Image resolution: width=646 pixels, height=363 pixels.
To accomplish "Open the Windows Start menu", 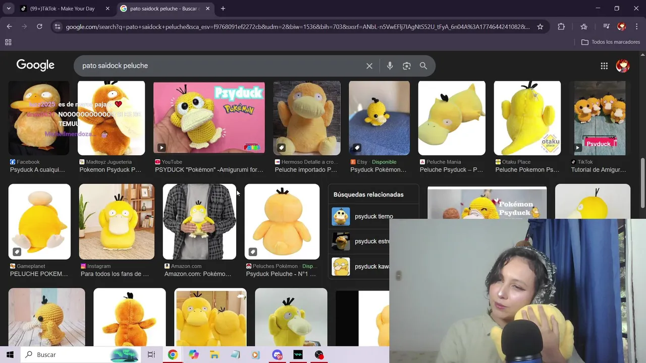I will [x=10, y=354].
